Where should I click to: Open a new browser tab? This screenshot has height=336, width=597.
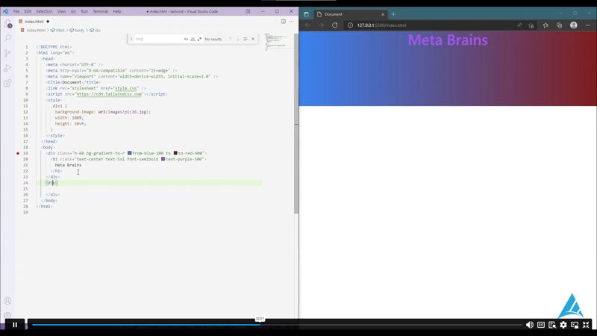click(393, 14)
